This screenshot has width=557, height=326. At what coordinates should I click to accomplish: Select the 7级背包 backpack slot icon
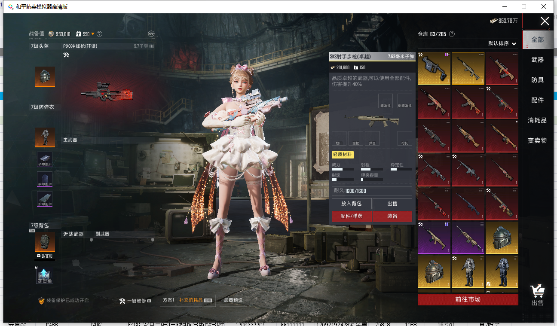pos(45,242)
